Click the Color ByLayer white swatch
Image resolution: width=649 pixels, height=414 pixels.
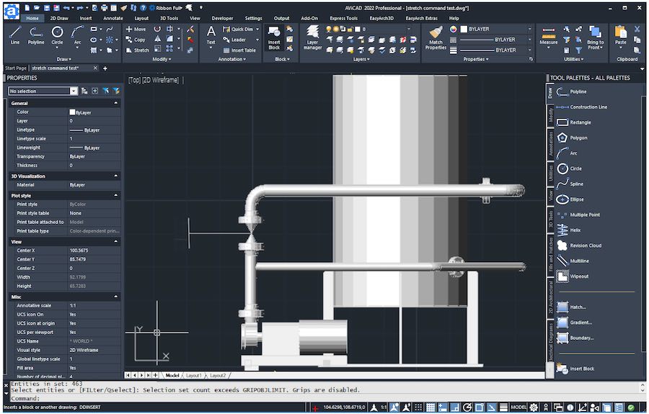(72, 112)
